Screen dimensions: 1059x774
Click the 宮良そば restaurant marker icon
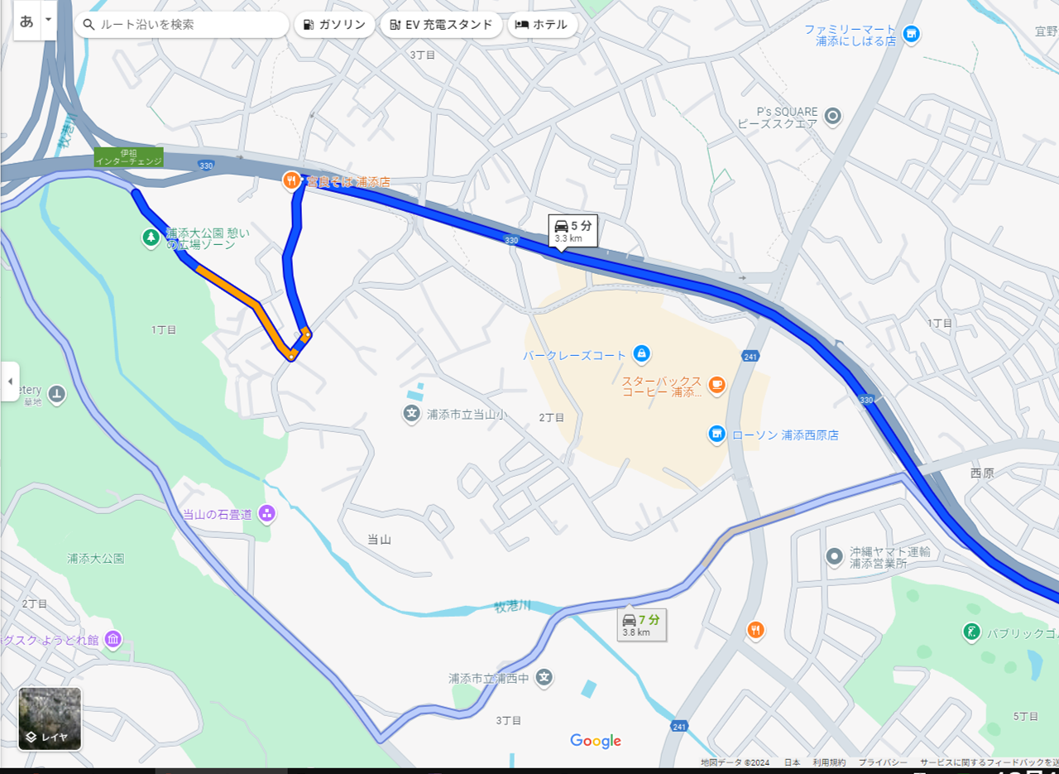pos(290,180)
